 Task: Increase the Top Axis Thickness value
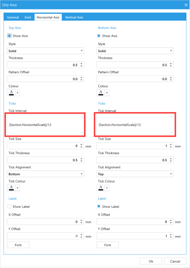pyautogui.click(x=81, y=63)
